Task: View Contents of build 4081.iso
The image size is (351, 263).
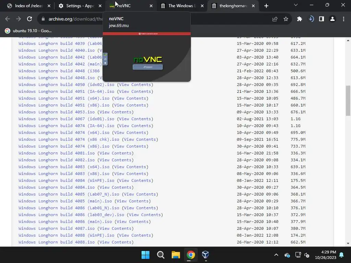Action: click(115, 153)
